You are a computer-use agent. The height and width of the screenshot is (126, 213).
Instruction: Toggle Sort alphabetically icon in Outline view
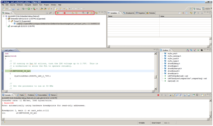(188, 50)
